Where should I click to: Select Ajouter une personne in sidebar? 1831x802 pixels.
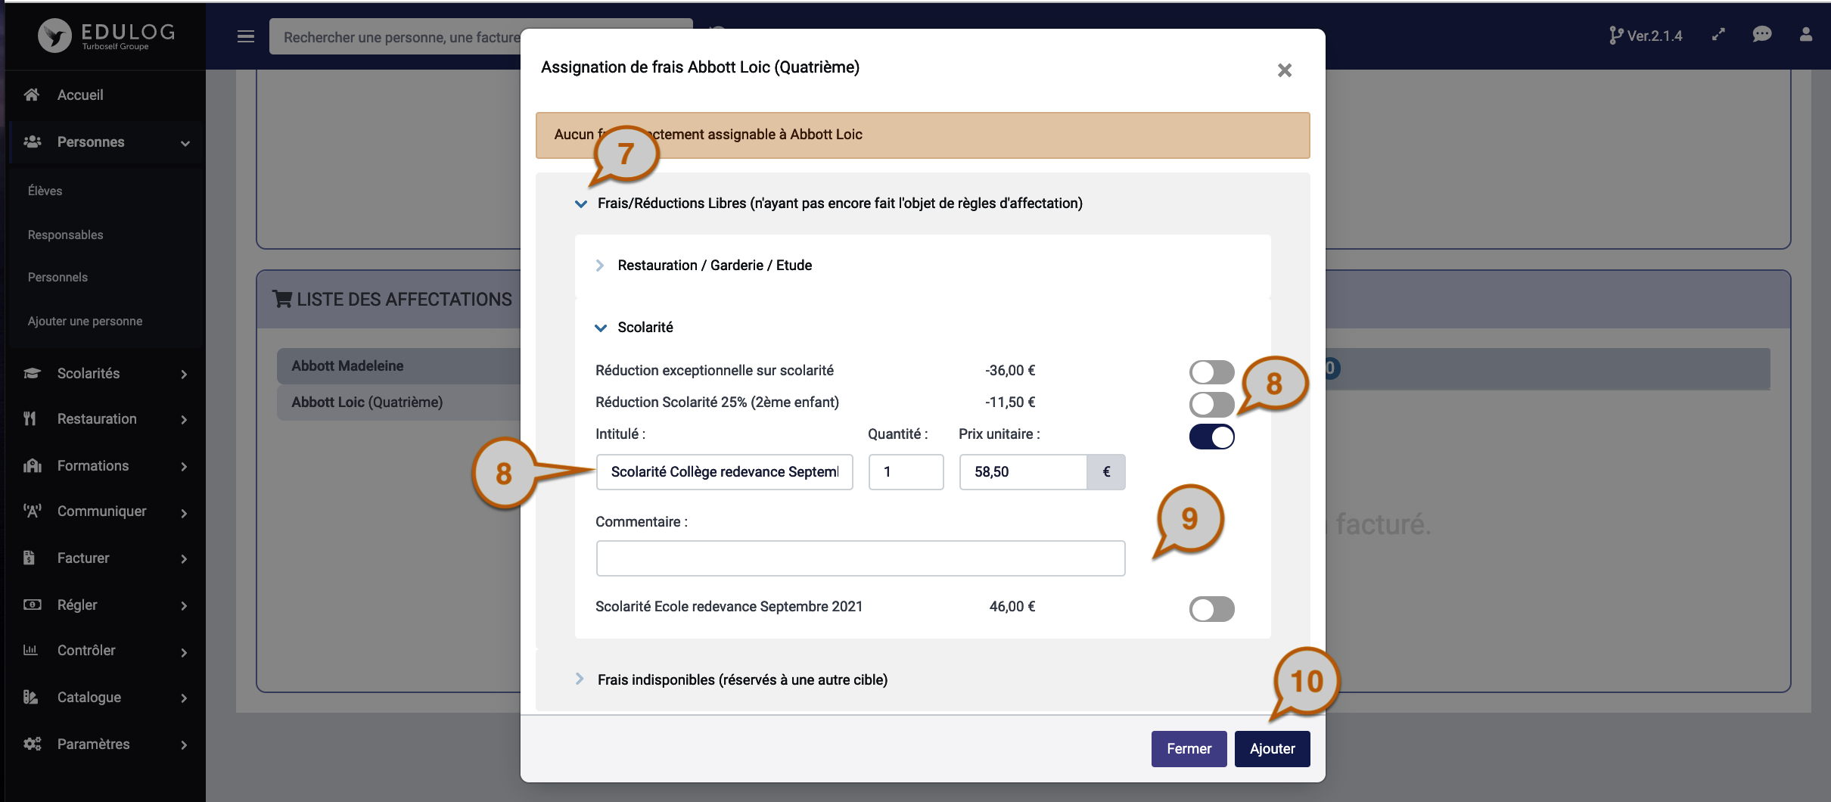(x=85, y=321)
